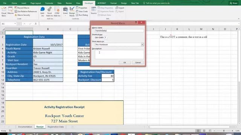Open the Add-ins button
This screenshot has width=241, height=135.
(x=43, y=12)
